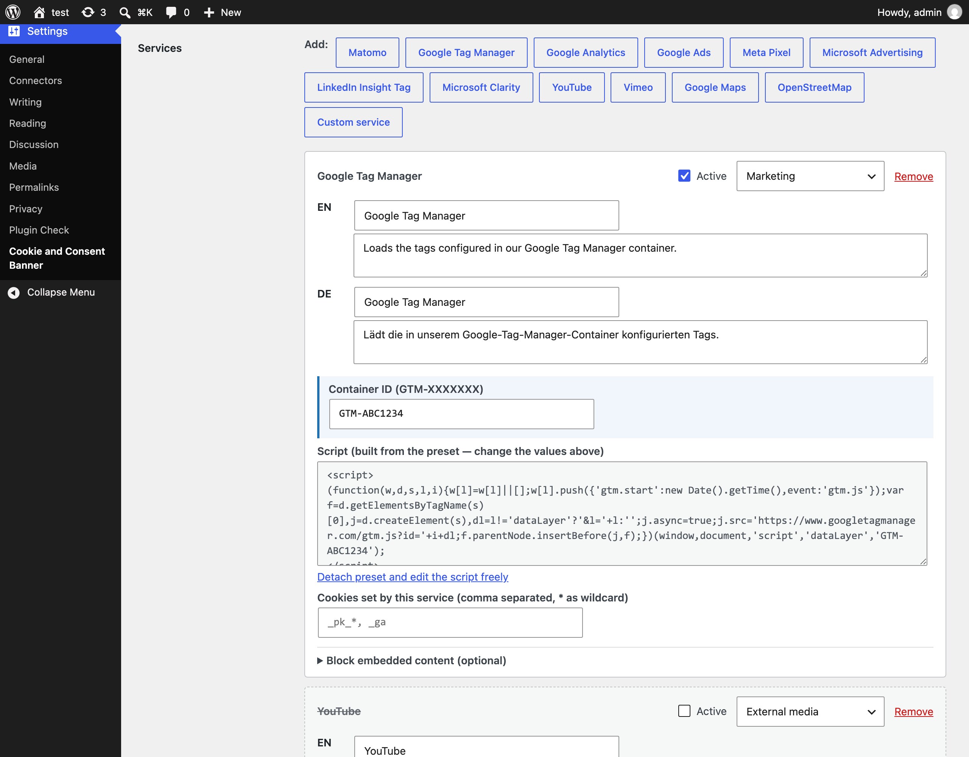
Task: Add a Google Tag Manager service
Action: click(x=466, y=52)
